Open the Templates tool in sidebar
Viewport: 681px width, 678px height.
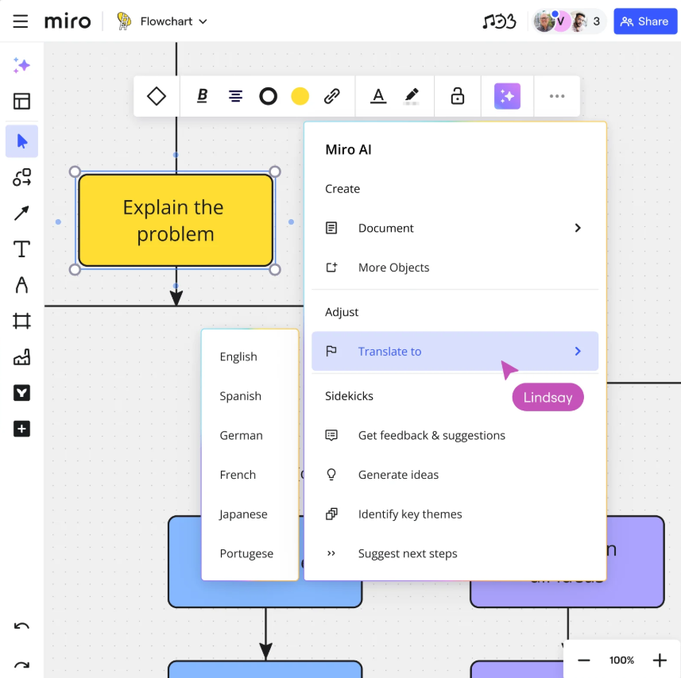21,101
